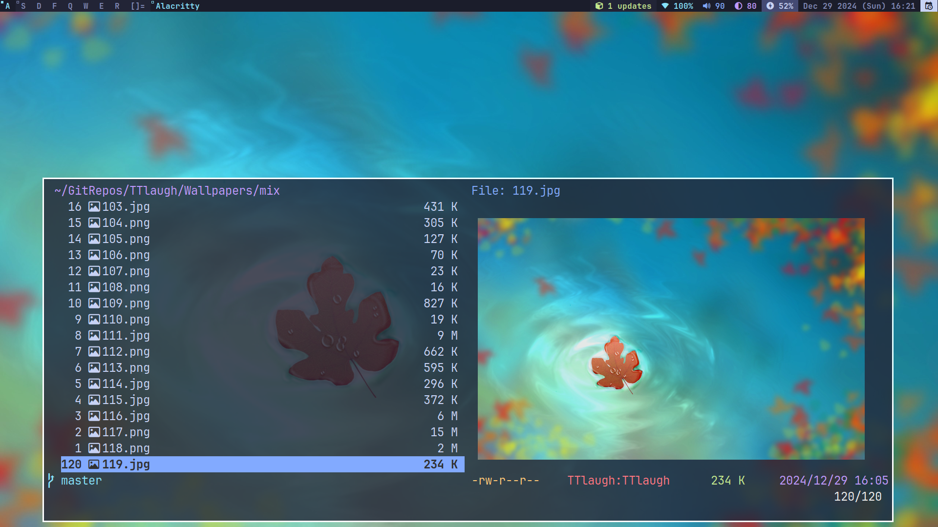Switch to workspace tag S

pyautogui.click(x=23, y=6)
